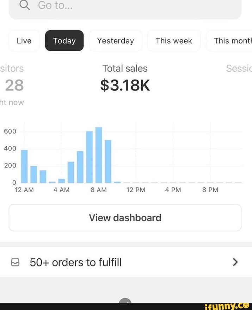Select the Today filter chip

coord(64,41)
